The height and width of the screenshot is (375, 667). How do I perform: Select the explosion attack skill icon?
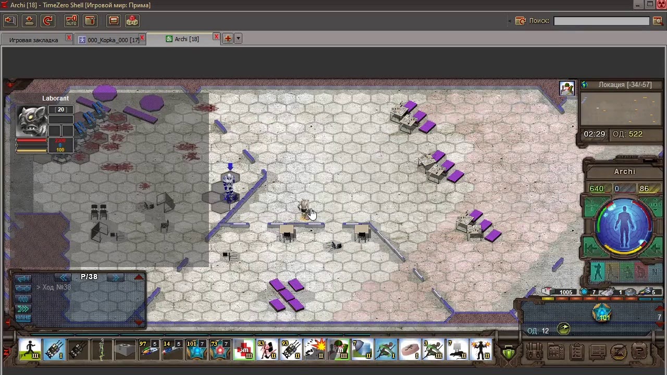[x=315, y=349]
